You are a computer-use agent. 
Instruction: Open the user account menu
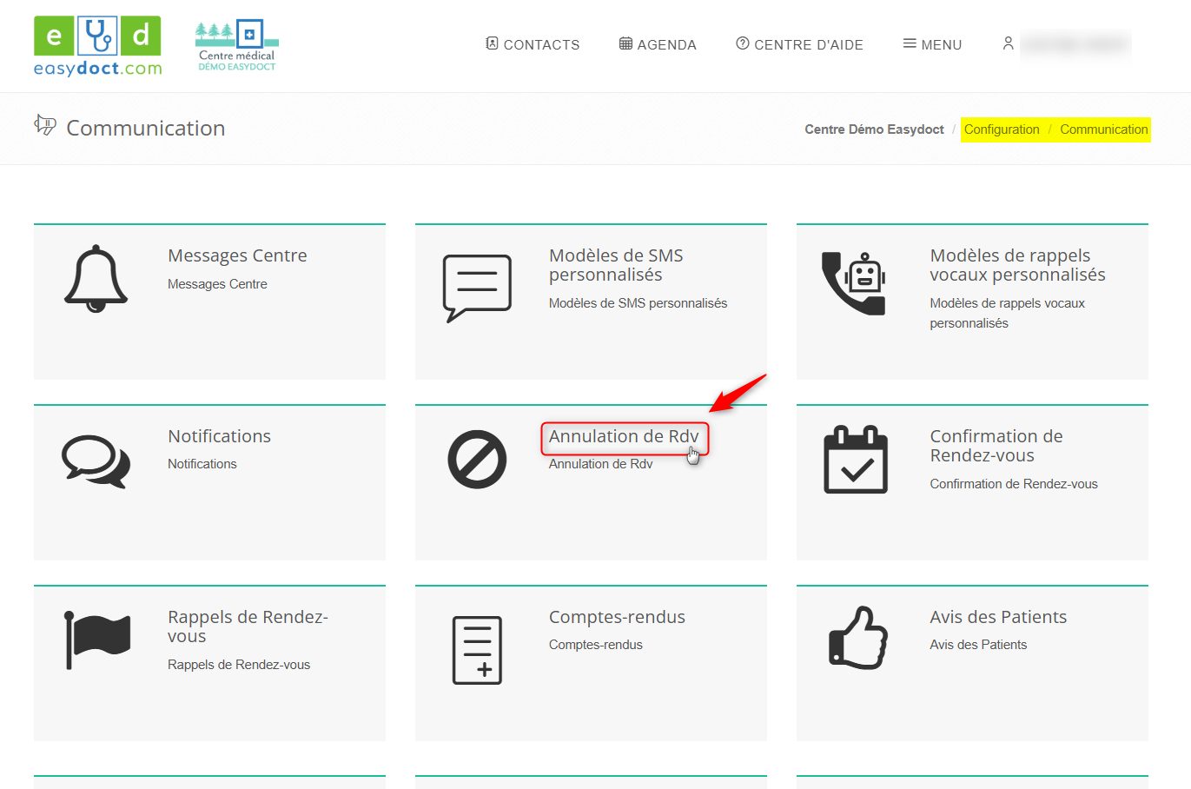pyautogui.click(x=1066, y=43)
